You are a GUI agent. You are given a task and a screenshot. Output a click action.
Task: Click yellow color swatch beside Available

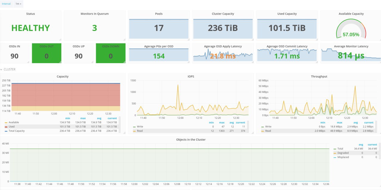pyautogui.click(x=6, y=123)
